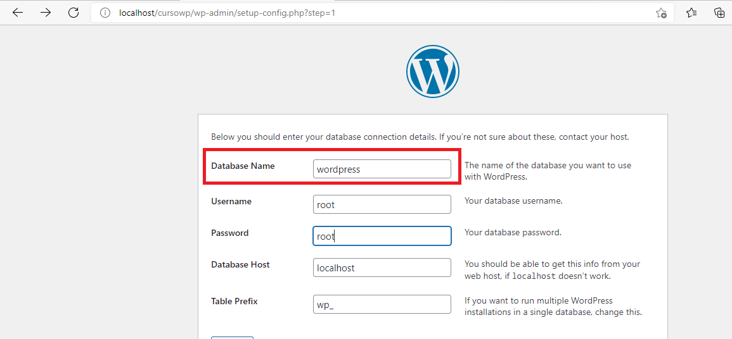The image size is (732, 339).
Task: Click the Database Name input field
Action: pos(382,169)
